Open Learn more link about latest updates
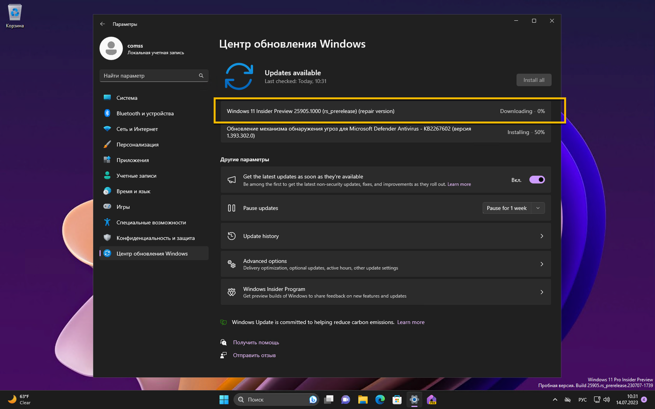Screen dimensions: 655x409 pos(459,184)
